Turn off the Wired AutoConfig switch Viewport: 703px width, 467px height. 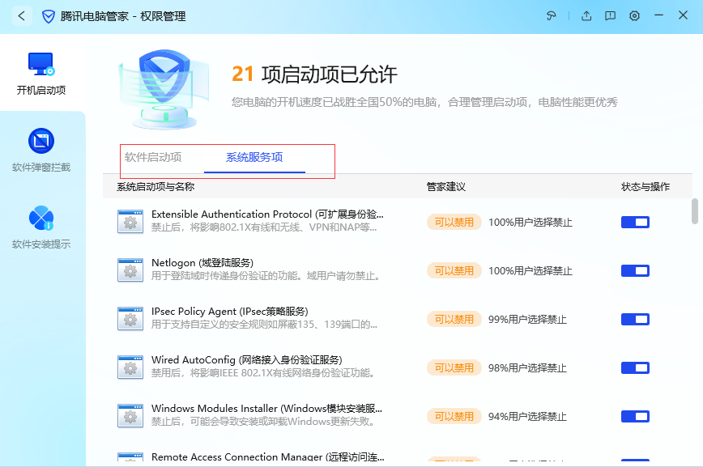point(635,368)
